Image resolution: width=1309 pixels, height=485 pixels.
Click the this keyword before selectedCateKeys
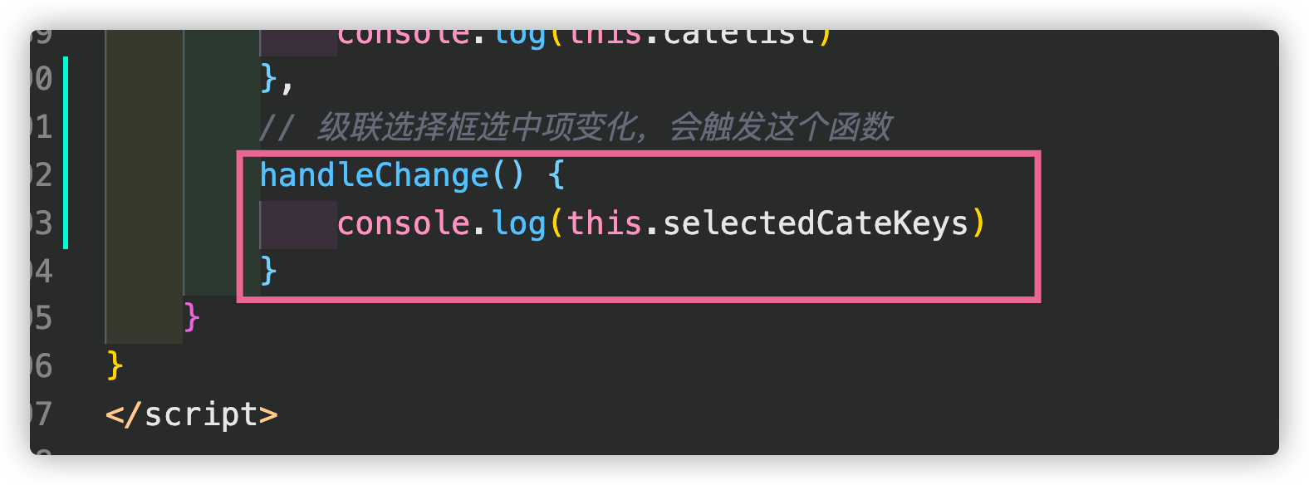(605, 223)
